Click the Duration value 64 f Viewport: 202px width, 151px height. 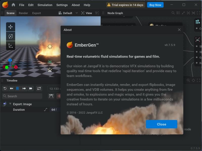[x=55, y=110]
